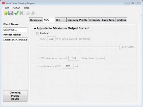Click the 'mA (entered by user)' text
The width and height of the screenshot is (143, 107).
pyautogui.click(x=93, y=58)
